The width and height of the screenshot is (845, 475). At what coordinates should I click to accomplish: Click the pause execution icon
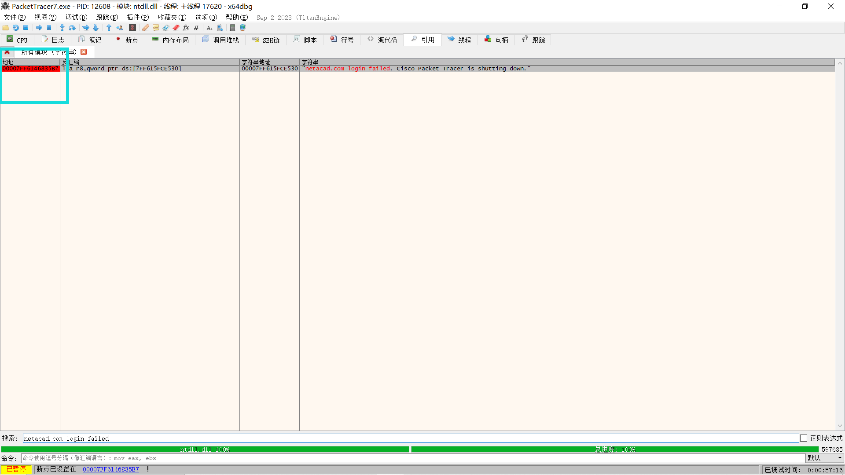pos(49,28)
